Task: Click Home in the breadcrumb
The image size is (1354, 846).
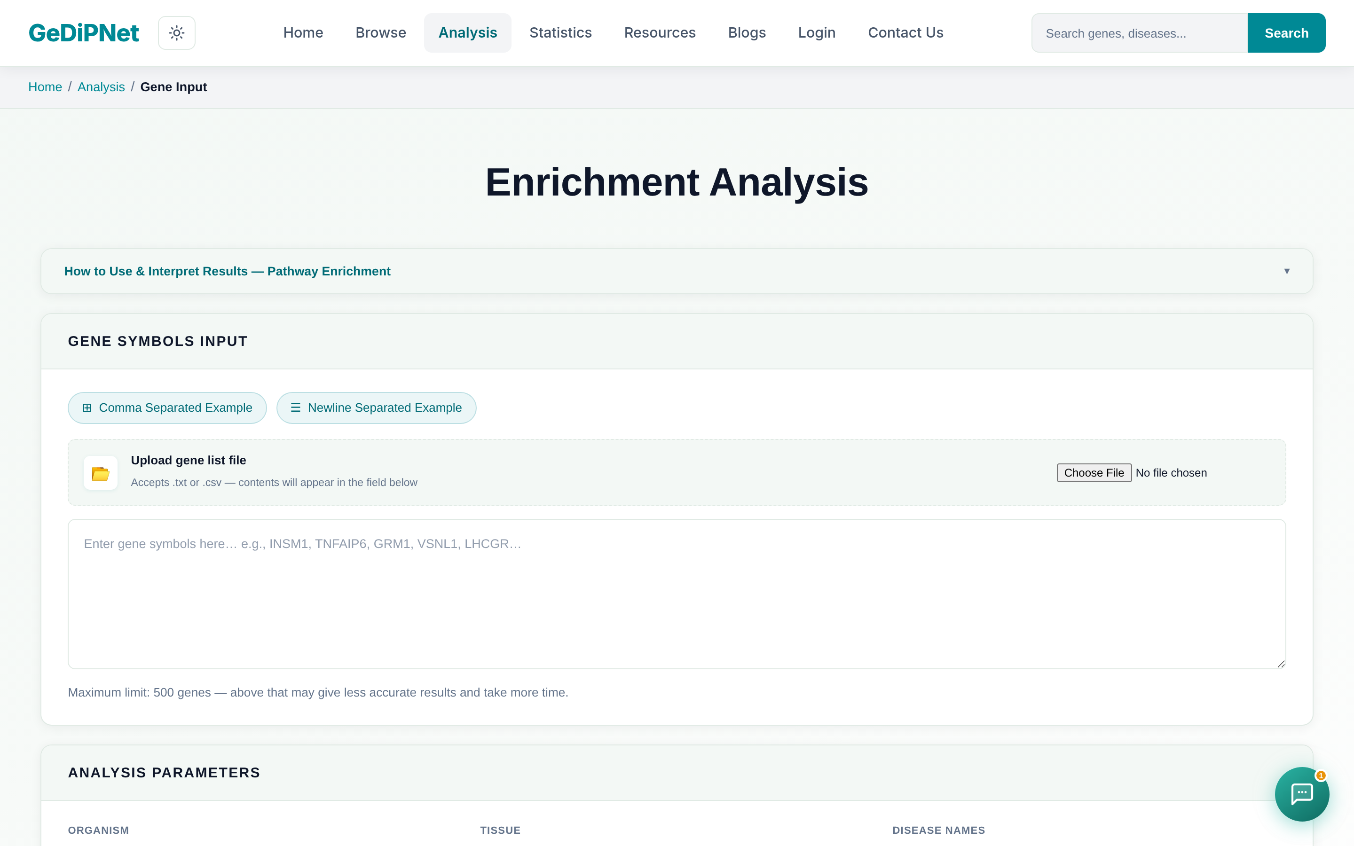Action: [x=45, y=87]
